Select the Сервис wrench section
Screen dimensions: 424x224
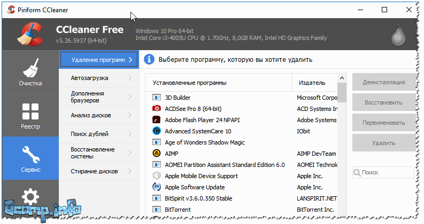pyautogui.click(x=30, y=158)
